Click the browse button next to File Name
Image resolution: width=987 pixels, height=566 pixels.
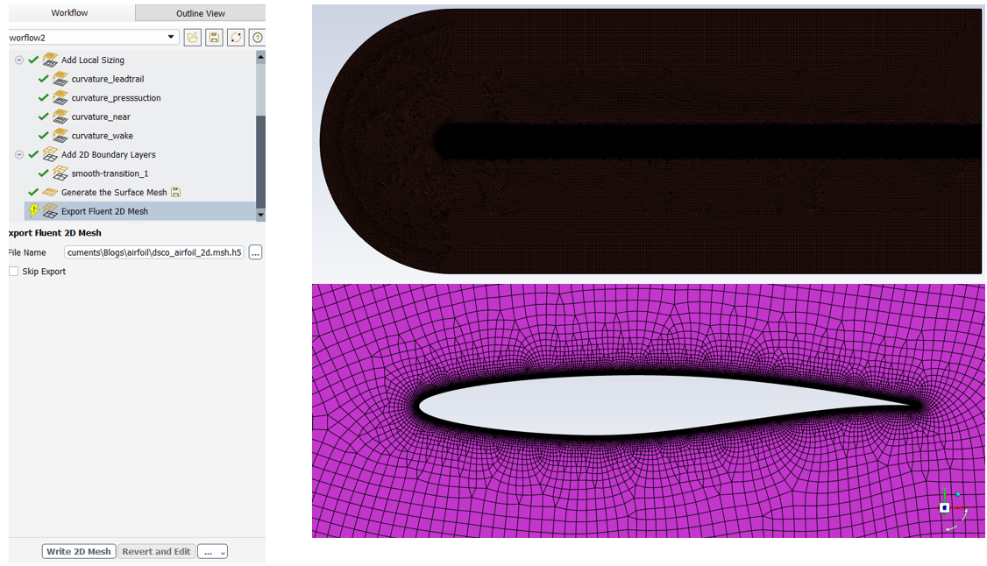[255, 252]
